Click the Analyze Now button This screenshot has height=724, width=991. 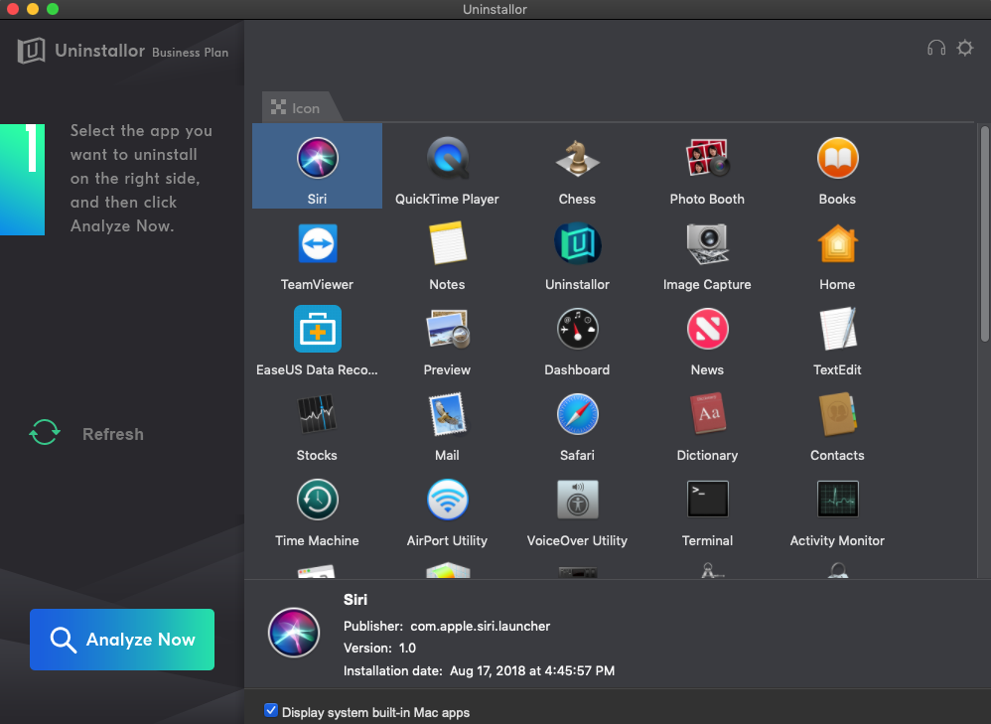(122, 640)
